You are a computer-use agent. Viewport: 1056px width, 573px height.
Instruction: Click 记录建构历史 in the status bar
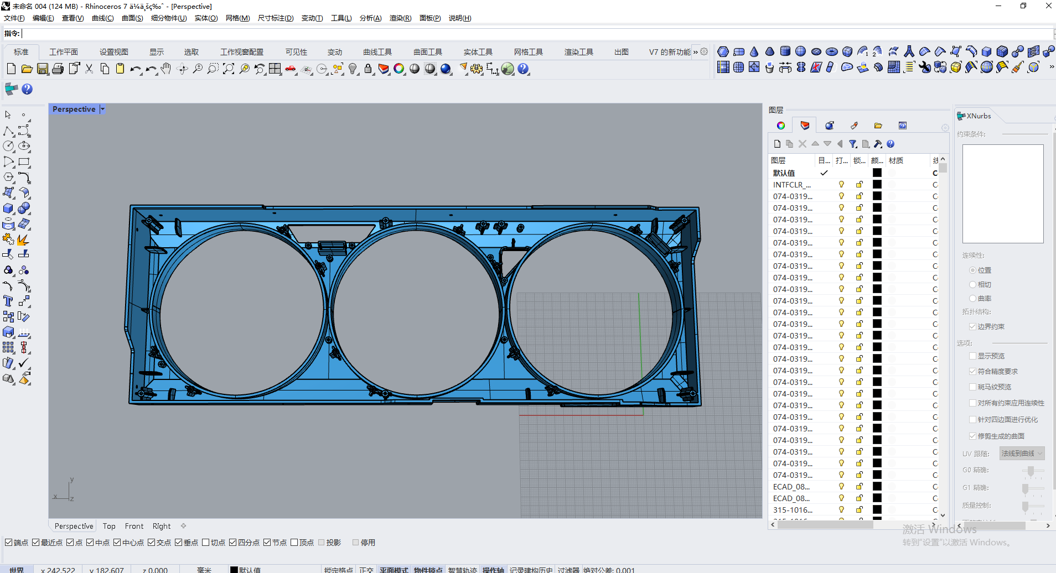[x=531, y=569]
